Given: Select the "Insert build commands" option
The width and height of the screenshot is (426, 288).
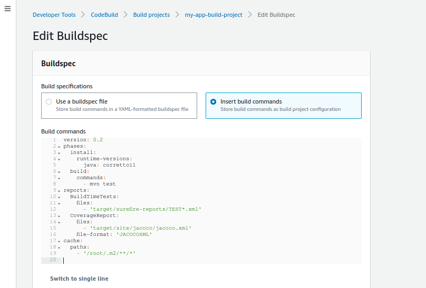Looking at the screenshot, I should pyautogui.click(x=214, y=102).
